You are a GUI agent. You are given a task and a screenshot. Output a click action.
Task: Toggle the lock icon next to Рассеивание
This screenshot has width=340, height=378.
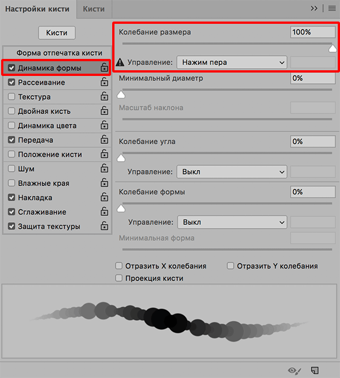coord(104,83)
